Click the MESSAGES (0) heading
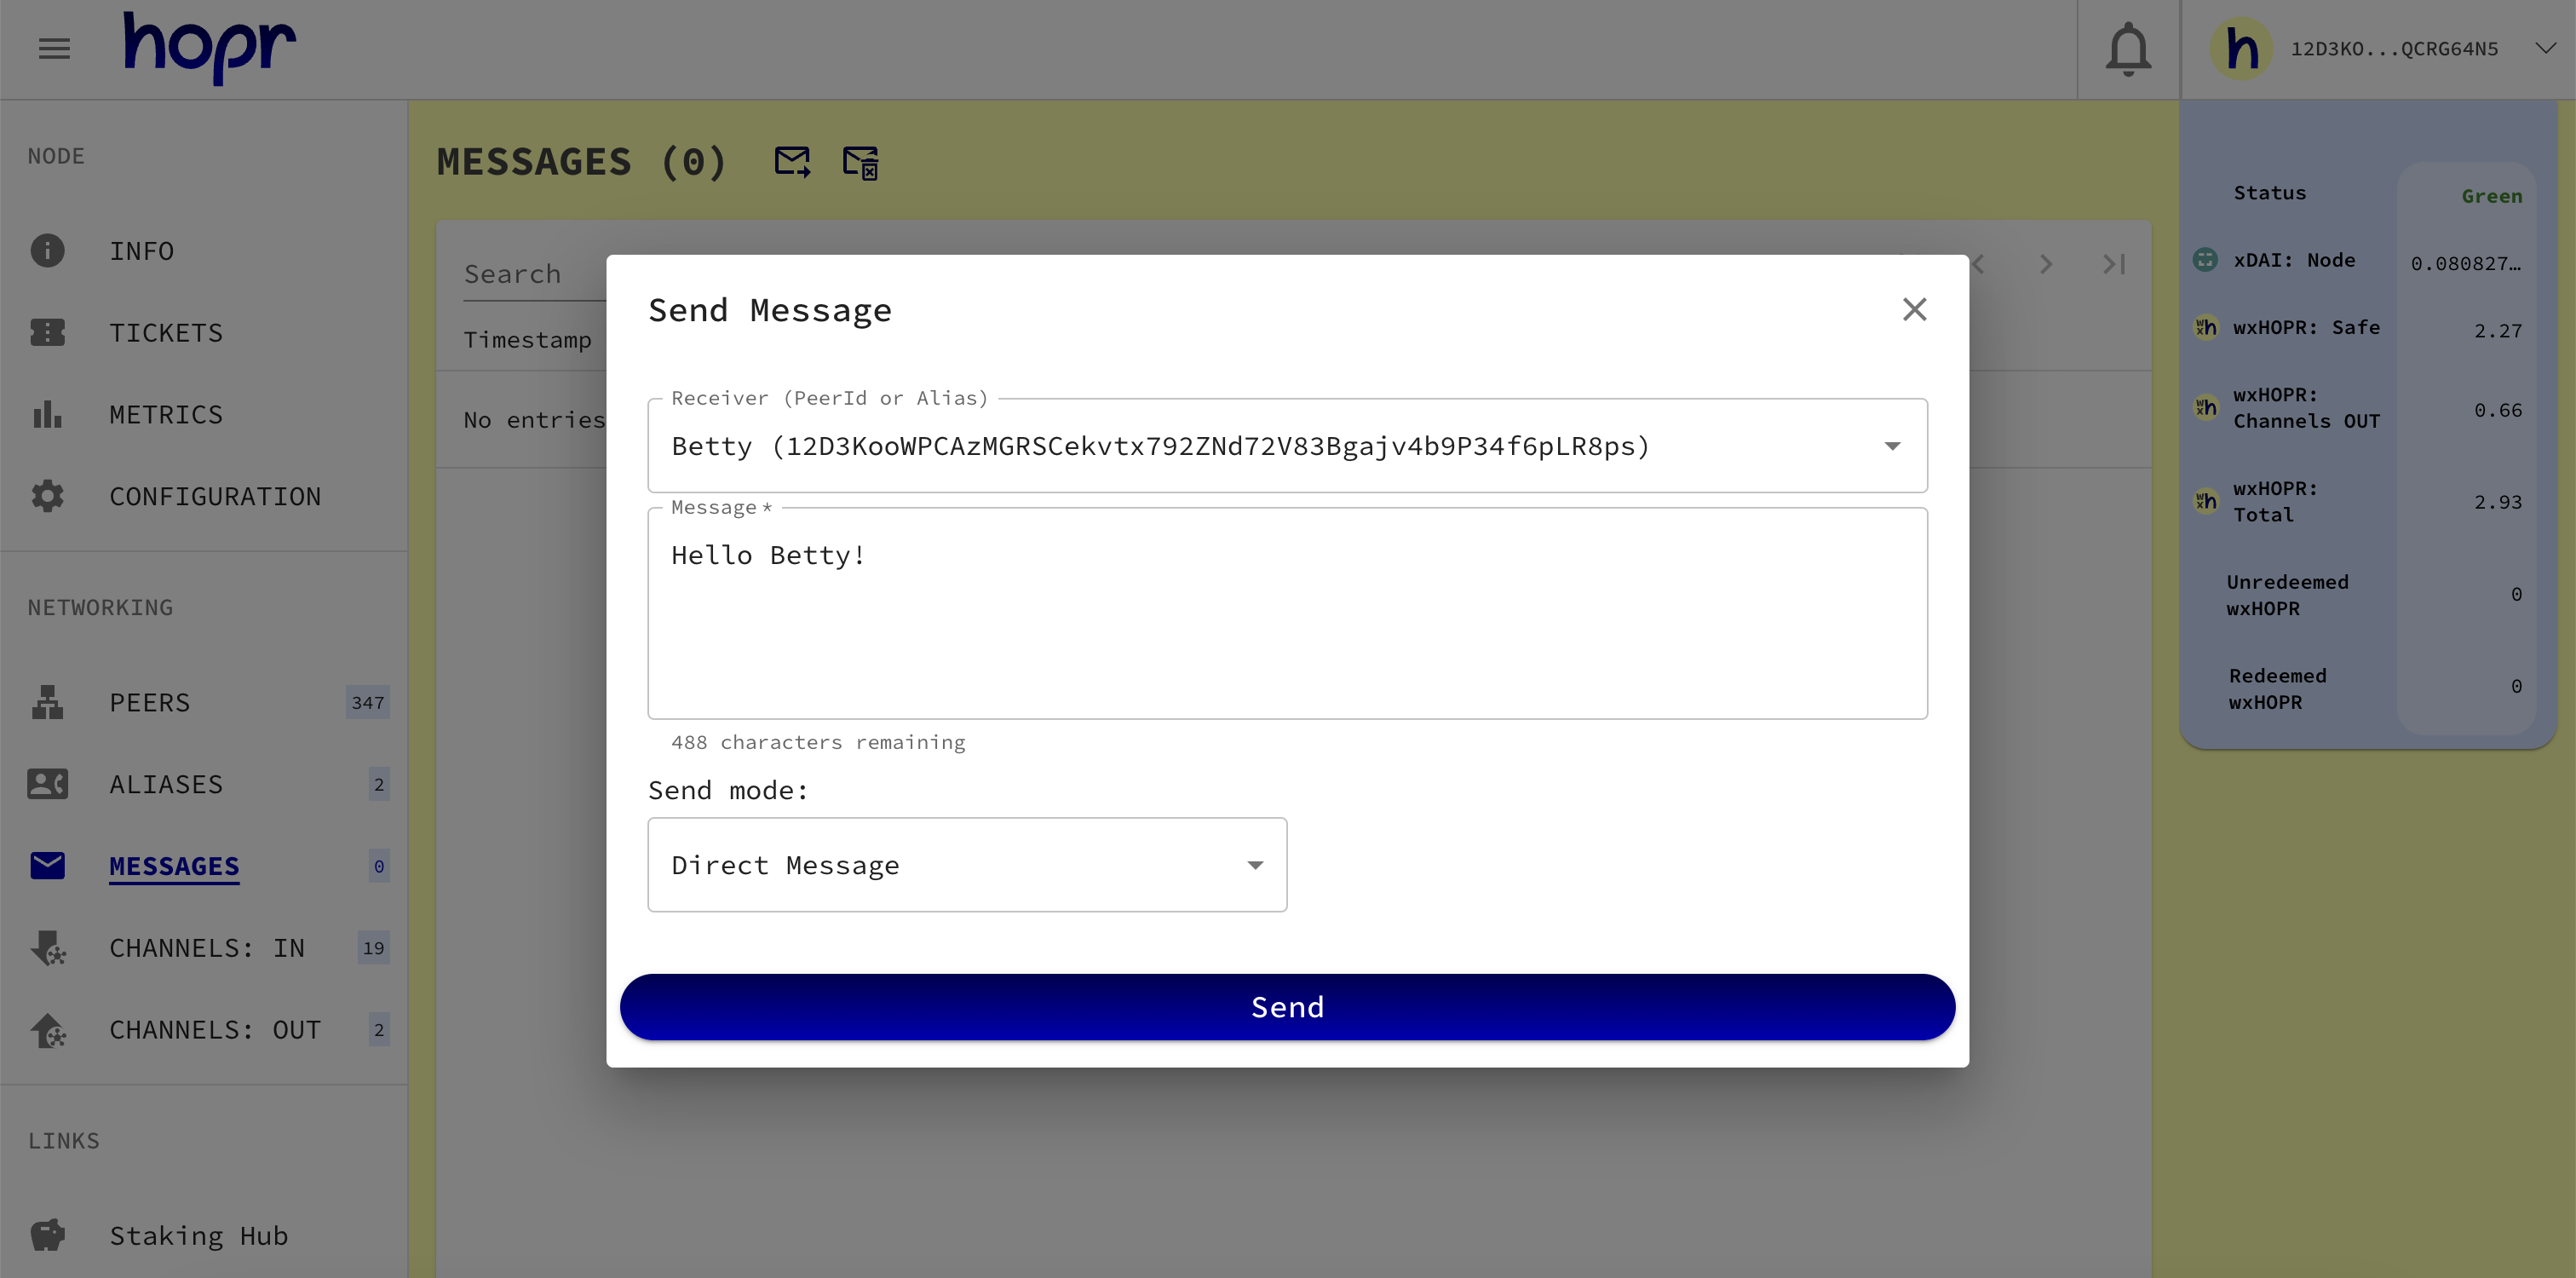This screenshot has width=2576, height=1278. click(x=581, y=162)
